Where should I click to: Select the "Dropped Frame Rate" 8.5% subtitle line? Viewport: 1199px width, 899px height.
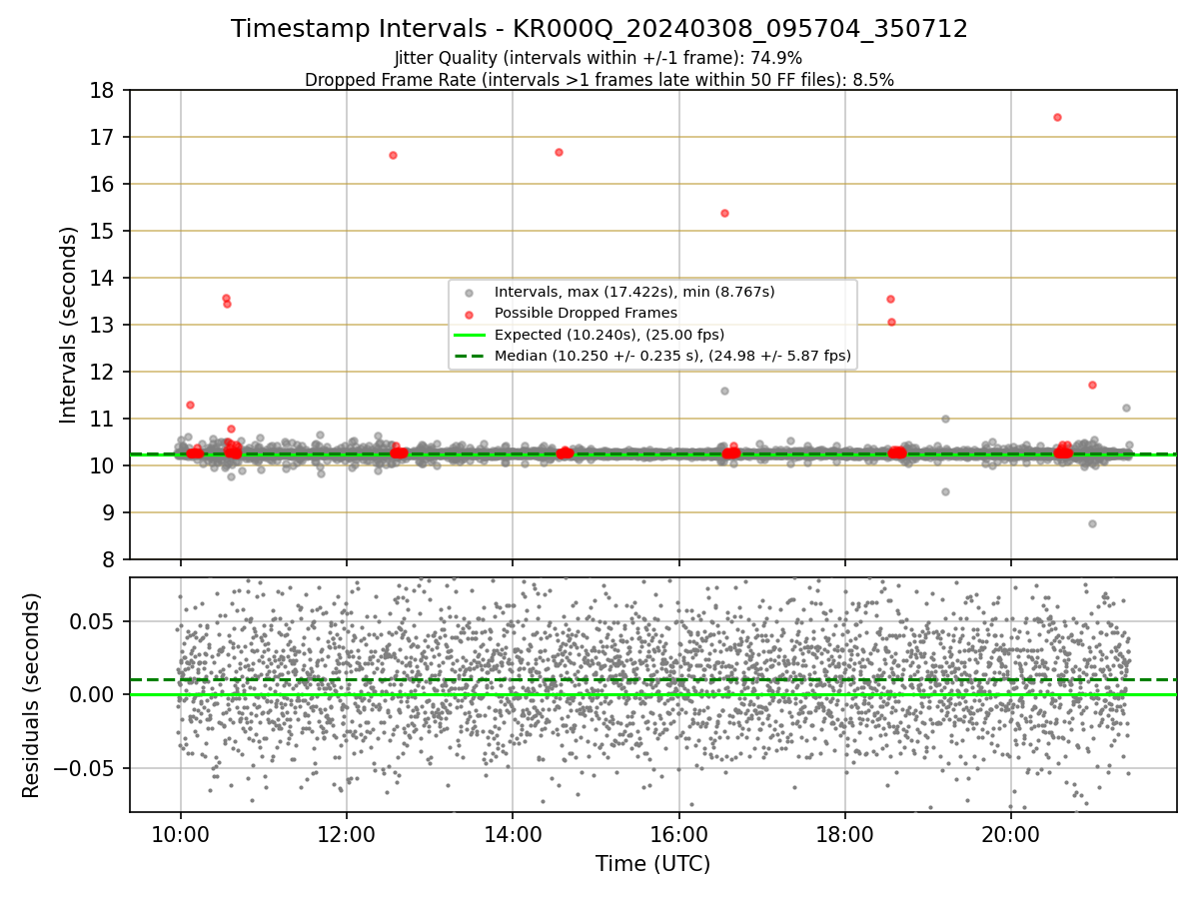(599, 80)
